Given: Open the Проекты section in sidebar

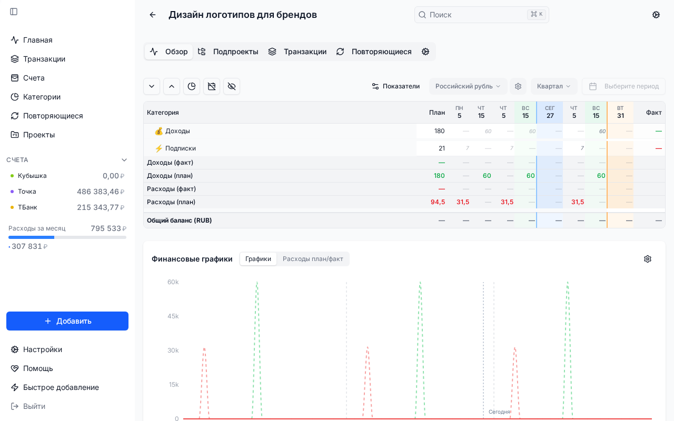Looking at the screenshot, I should pos(38,135).
